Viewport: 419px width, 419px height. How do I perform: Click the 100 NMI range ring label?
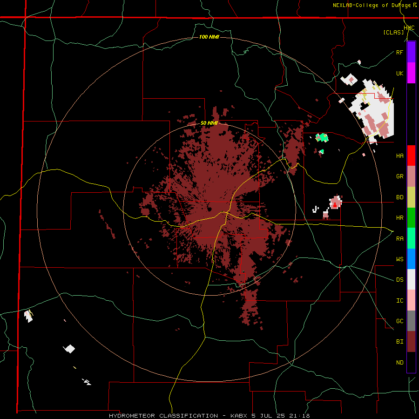tap(209, 37)
